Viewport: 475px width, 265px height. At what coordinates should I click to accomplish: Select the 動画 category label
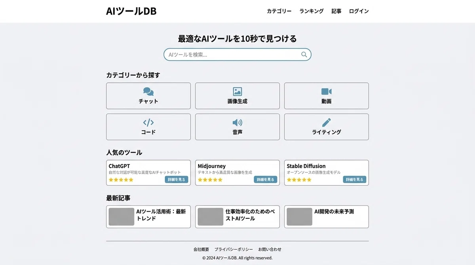click(x=327, y=101)
